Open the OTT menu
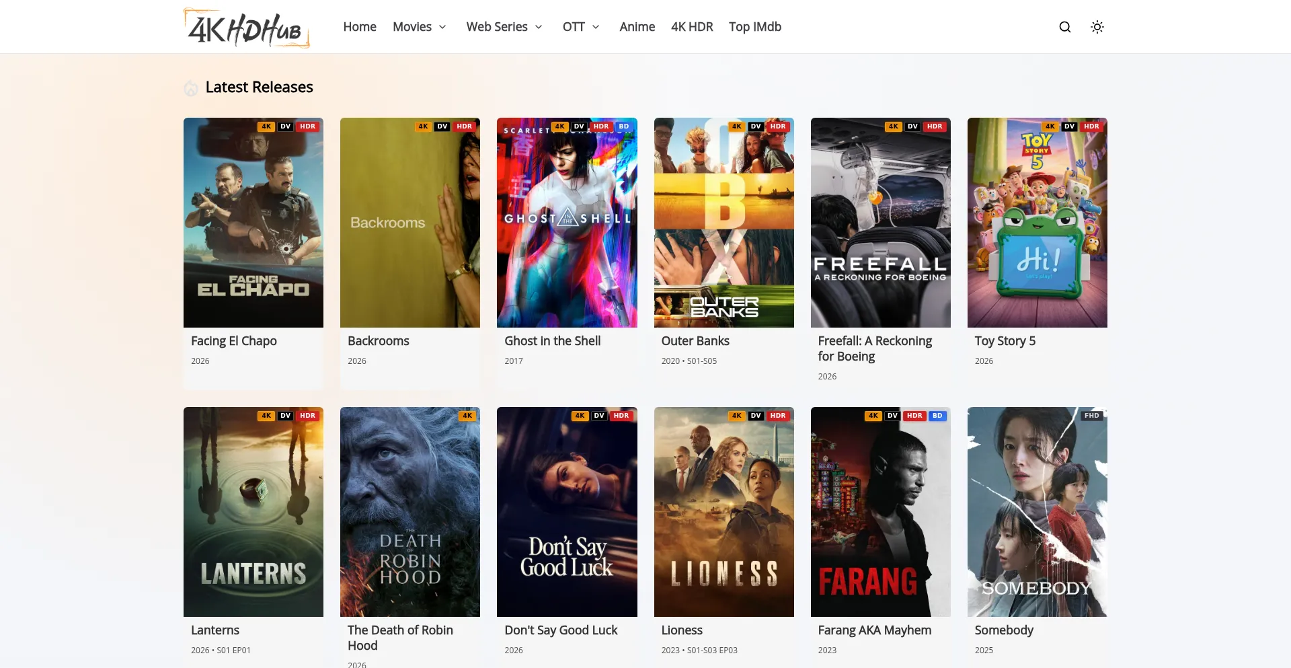 (574, 27)
